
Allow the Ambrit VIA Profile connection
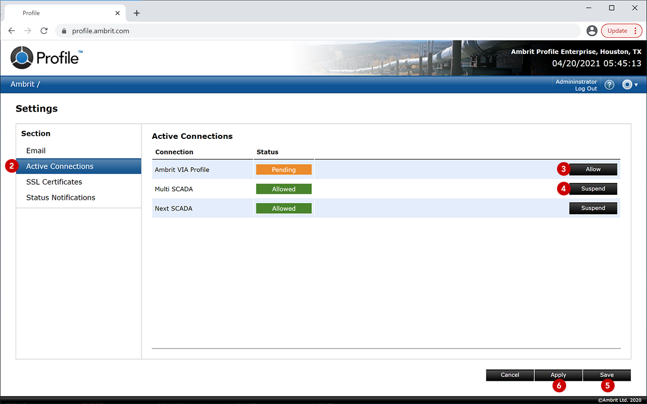click(593, 169)
